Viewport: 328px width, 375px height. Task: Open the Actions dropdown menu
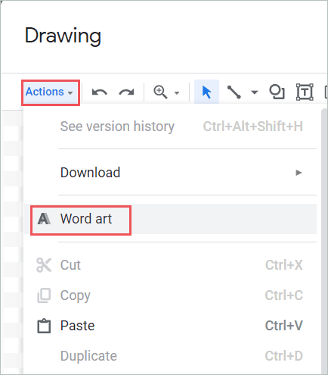coord(51,92)
